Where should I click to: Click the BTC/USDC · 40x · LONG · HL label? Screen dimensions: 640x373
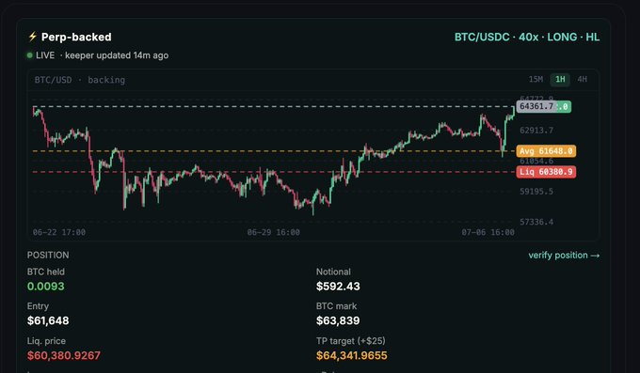coord(527,37)
